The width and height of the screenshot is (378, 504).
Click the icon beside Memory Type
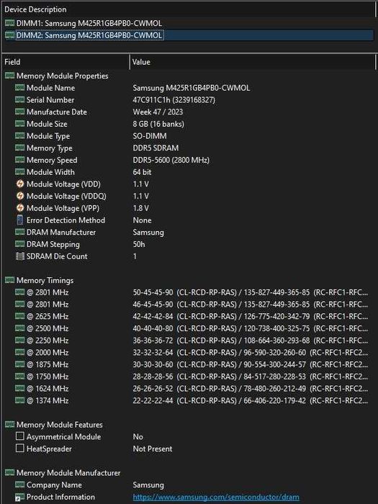(19, 148)
